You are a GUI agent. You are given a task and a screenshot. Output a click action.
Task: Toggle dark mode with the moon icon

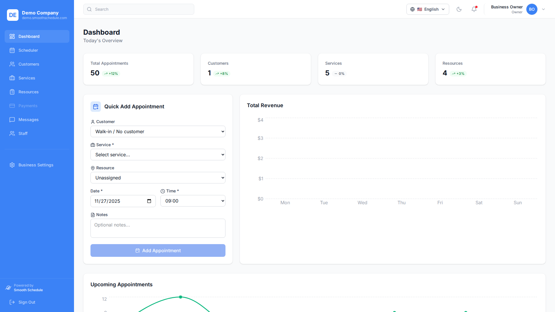[459, 9]
